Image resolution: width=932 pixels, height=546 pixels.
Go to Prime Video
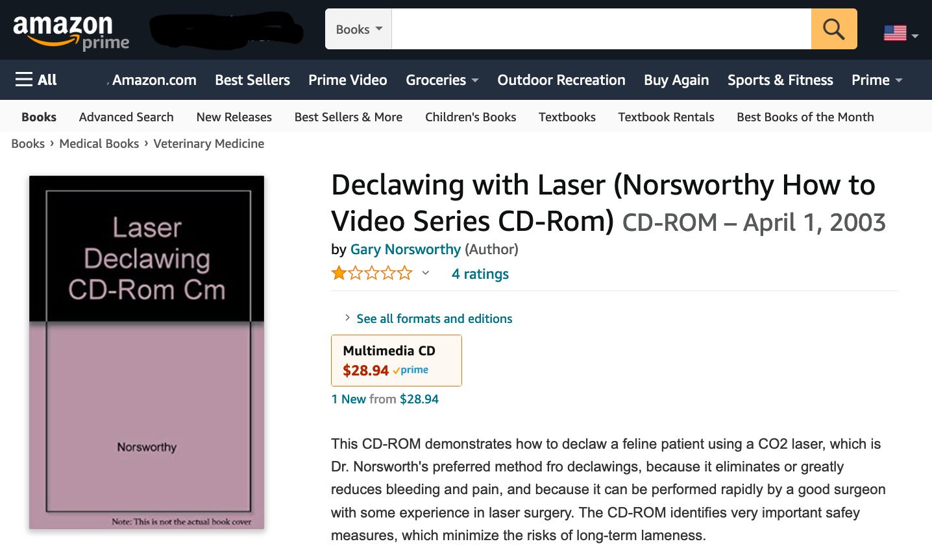pos(348,80)
